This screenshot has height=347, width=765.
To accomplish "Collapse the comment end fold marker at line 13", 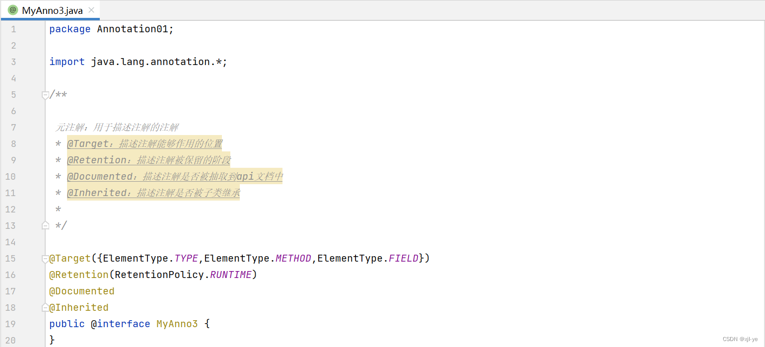I will (45, 225).
